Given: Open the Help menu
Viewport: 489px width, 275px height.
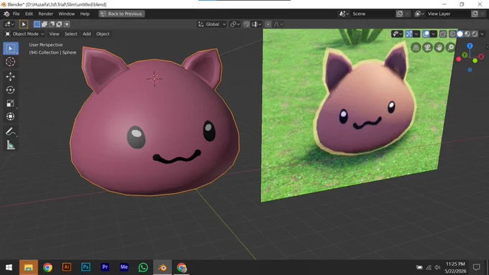Looking at the screenshot, I should coord(85,14).
